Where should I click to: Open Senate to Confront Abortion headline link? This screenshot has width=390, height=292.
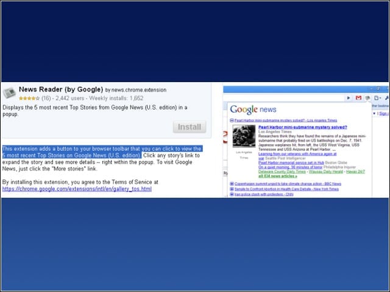pyautogui.click(x=286, y=189)
